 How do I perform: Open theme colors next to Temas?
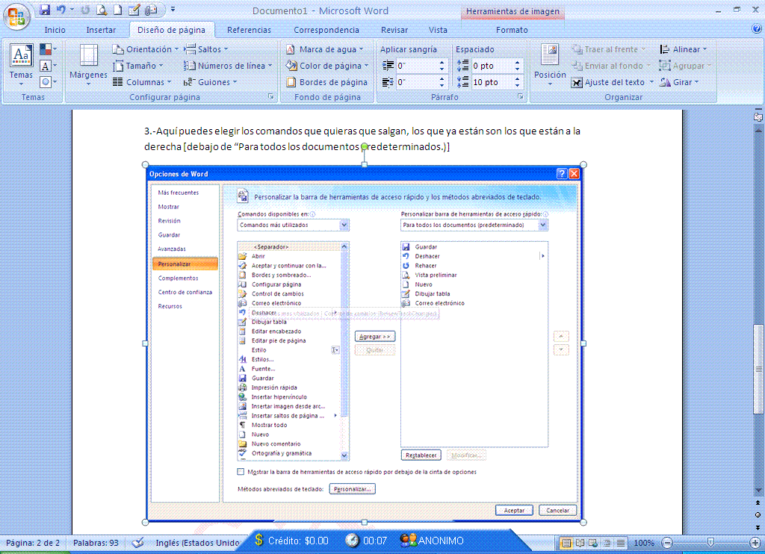coord(48,49)
